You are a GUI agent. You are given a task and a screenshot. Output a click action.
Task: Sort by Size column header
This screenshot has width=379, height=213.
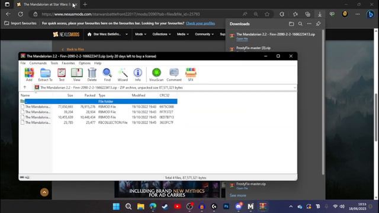tap(70, 95)
